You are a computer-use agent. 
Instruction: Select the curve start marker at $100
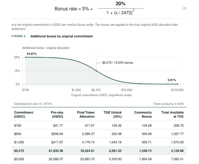26,57
